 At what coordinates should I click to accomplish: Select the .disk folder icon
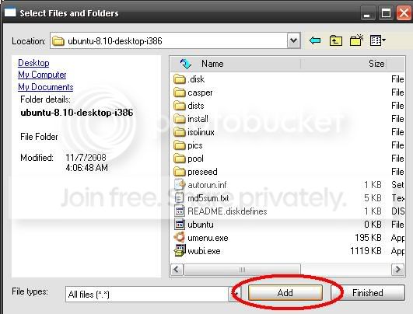click(x=180, y=79)
